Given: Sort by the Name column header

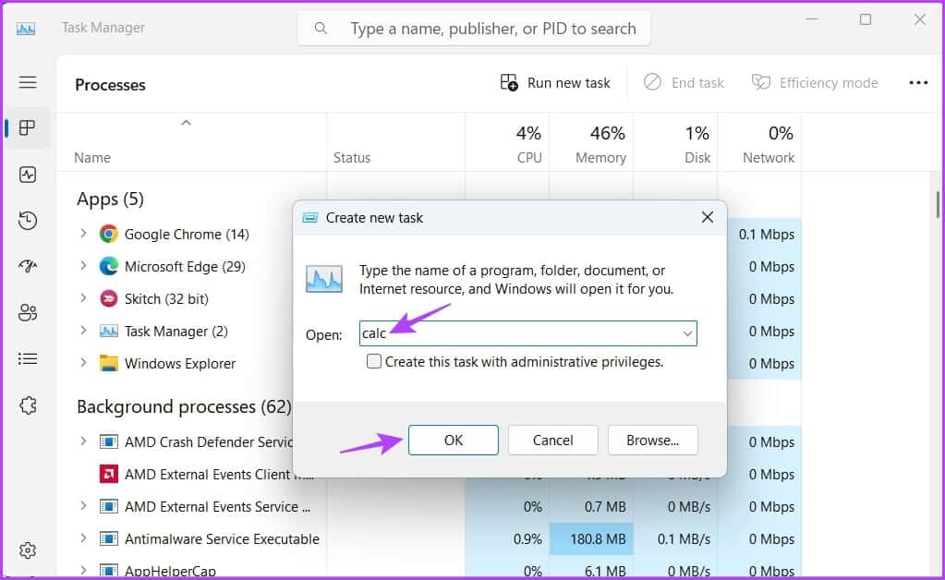Looking at the screenshot, I should coord(92,158).
